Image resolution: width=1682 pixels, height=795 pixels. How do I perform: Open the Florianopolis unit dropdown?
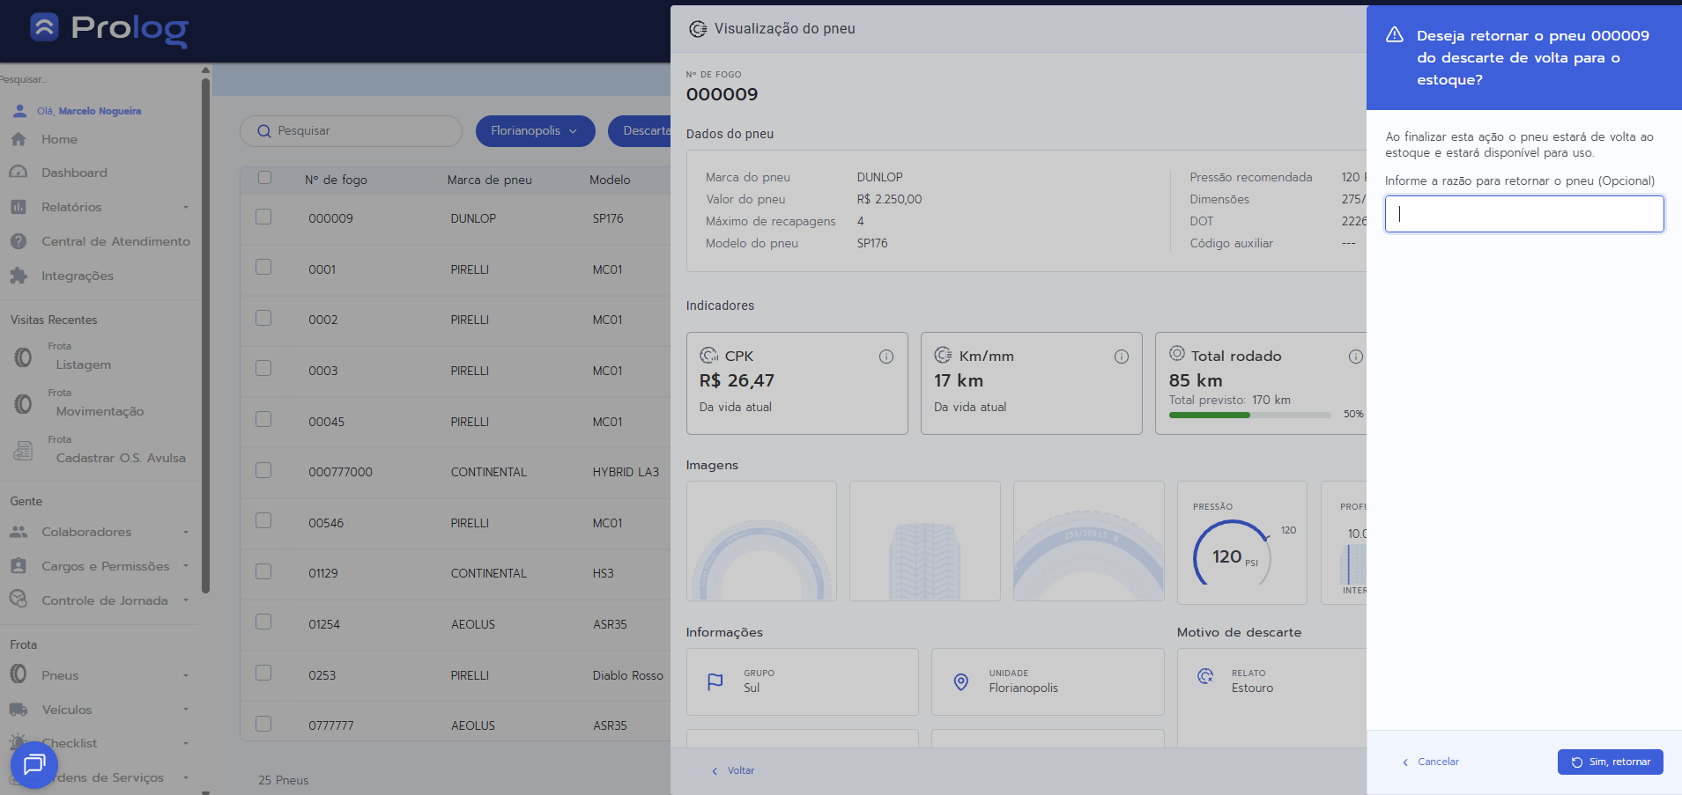535,131
